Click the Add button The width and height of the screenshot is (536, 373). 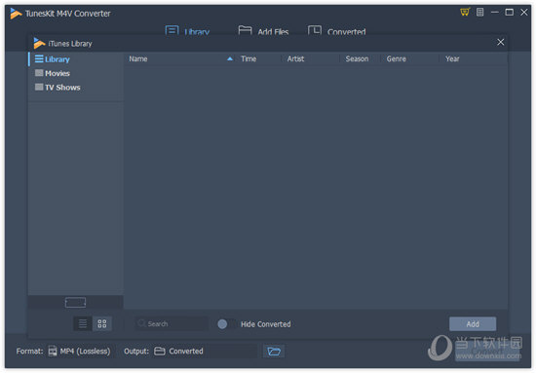[473, 323]
